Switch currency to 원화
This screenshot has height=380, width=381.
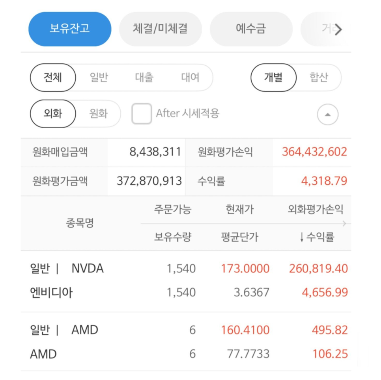tap(99, 113)
